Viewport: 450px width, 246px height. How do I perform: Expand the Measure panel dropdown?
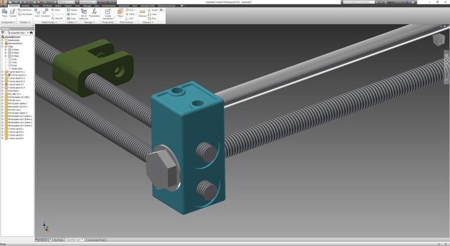(x=148, y=22)
